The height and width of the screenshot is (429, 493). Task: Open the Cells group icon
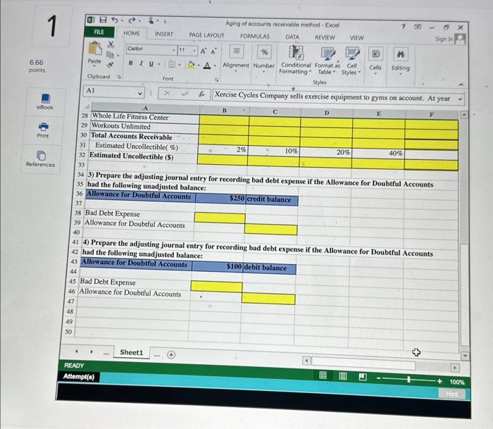pyautogui.click(x=375, y=54)
